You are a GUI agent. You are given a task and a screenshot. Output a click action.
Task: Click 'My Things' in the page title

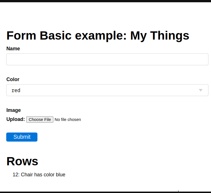tap(160, 36)
